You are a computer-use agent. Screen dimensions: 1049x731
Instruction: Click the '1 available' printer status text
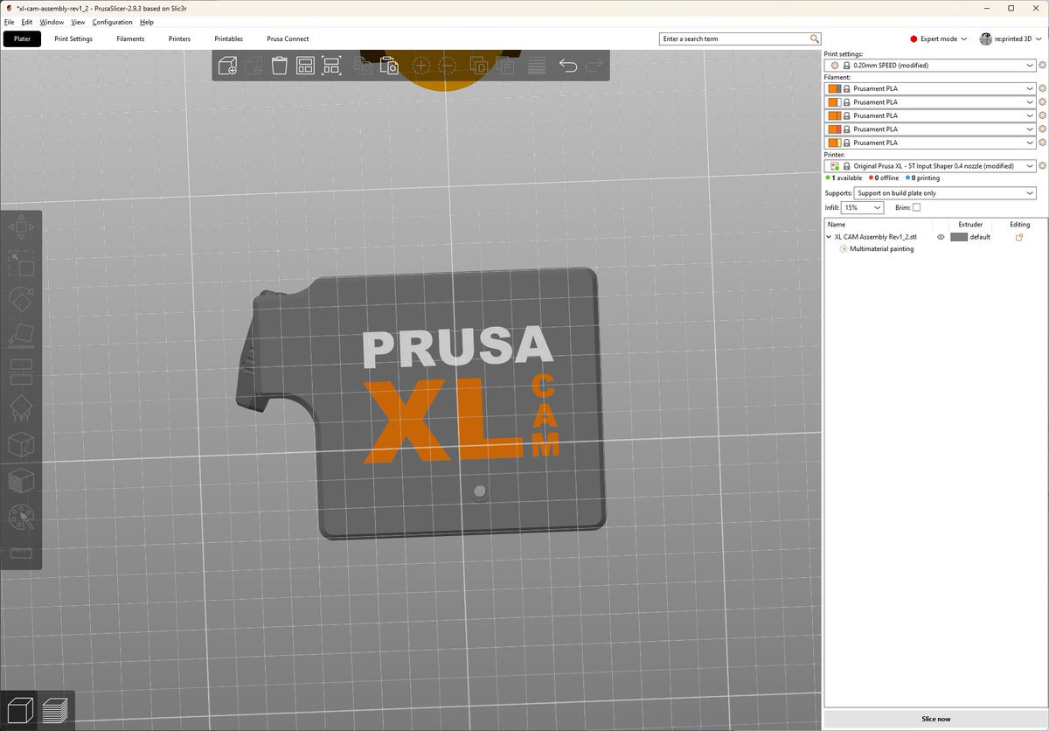[x=847, y=178]
